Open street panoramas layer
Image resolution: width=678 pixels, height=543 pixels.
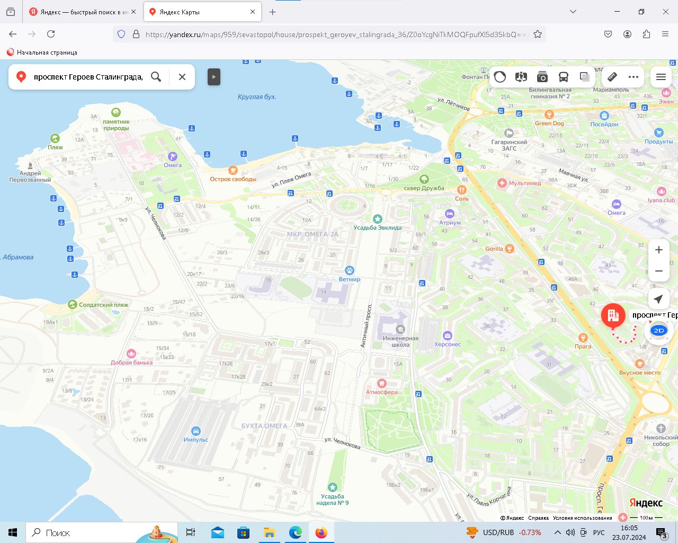pos(521,77)
